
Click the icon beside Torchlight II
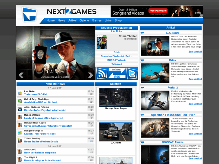[20, 159]
